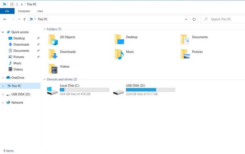Click the PC icon in address bar

pyautogui.click(x=31, y=19)
